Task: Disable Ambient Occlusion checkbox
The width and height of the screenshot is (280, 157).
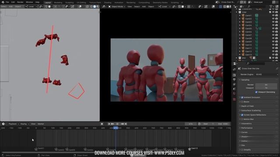Action: point(242,98)
